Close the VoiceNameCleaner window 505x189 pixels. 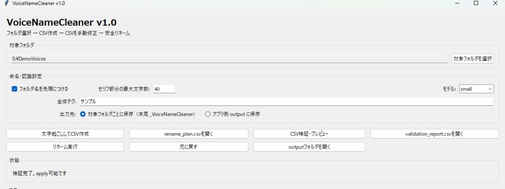pyautogui.click(x=495, y=3)
